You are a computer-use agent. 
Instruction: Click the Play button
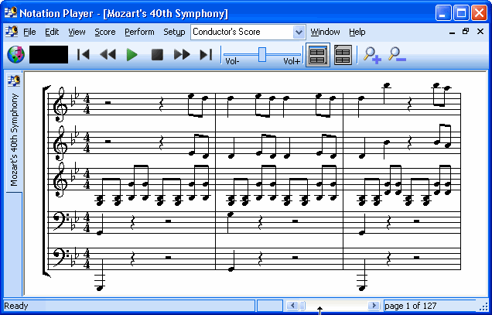[x=132, y=54]
